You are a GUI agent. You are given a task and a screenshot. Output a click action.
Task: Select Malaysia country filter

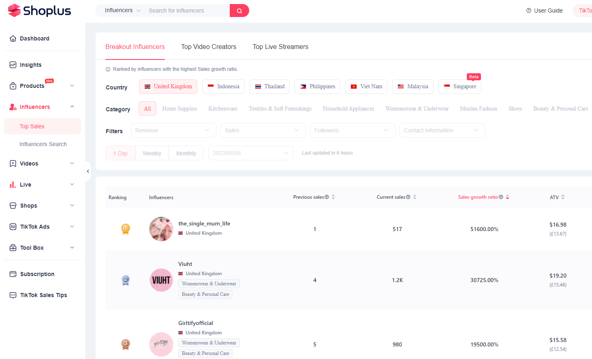tap(413, 87)
